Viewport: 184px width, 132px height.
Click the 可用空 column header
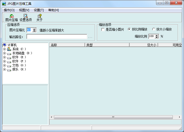coord(170,45)
